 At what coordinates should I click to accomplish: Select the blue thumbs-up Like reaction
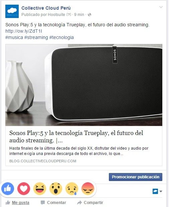click(8, 189)
